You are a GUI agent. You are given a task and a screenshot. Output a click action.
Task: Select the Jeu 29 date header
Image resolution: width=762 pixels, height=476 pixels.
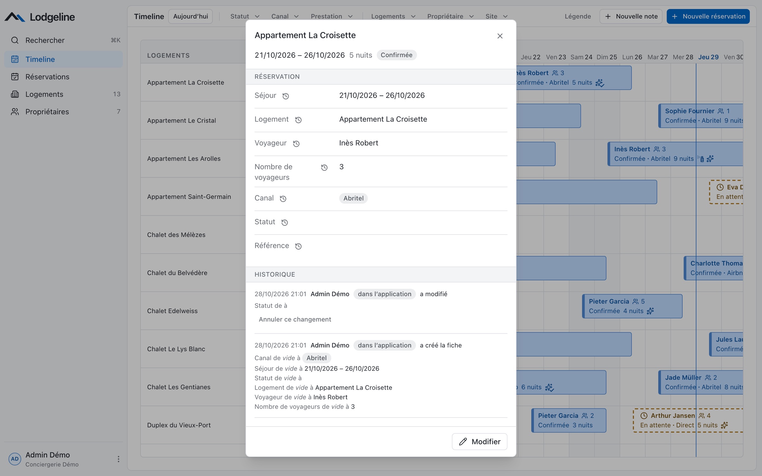point(708,57)
